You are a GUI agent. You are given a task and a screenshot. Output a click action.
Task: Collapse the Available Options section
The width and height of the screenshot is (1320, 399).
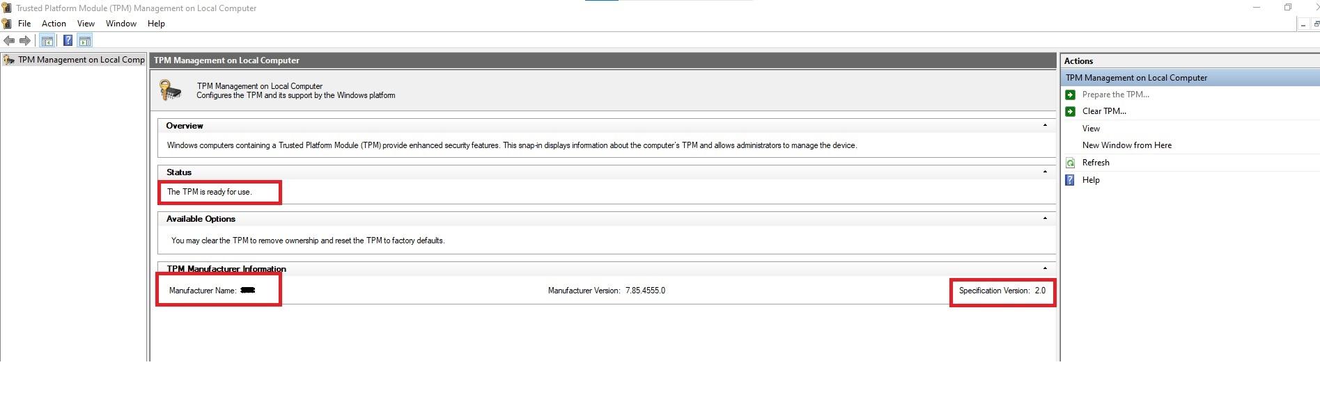(x=1045, y=218)
